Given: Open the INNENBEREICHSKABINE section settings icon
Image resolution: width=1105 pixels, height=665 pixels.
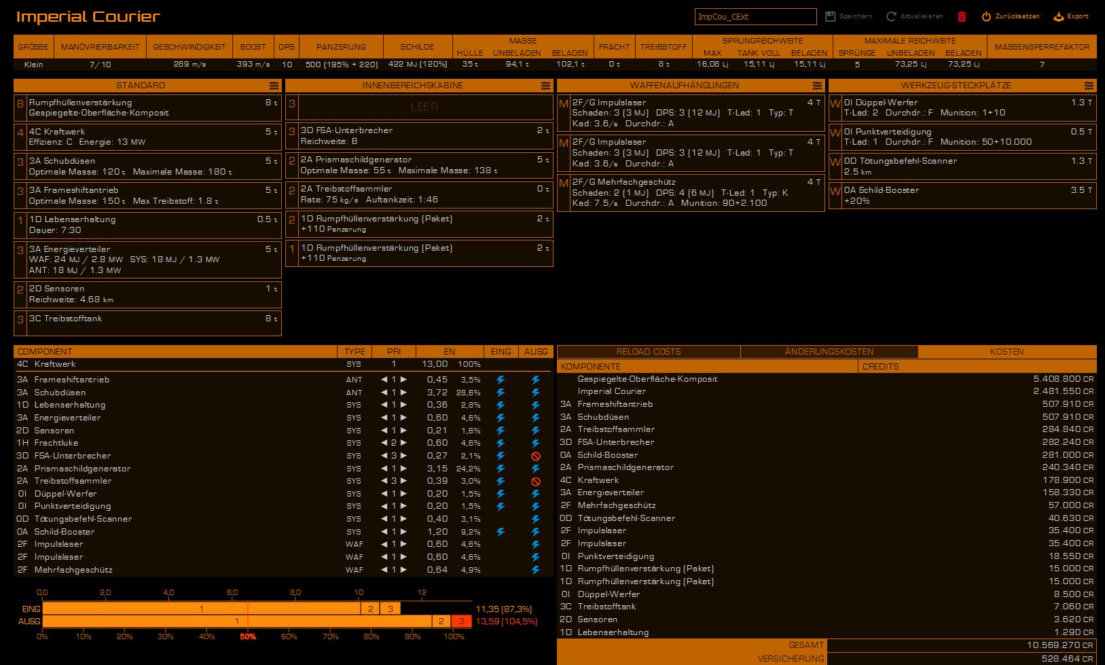Looking at the screenshot, I should click(545, 86).
